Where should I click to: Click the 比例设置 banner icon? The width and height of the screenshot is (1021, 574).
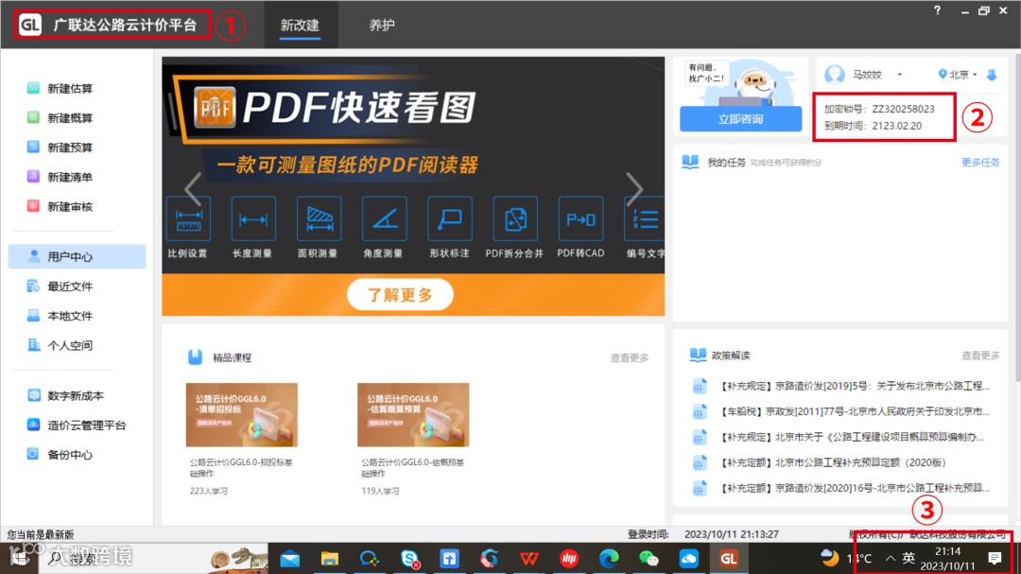[x=188, y=219]
